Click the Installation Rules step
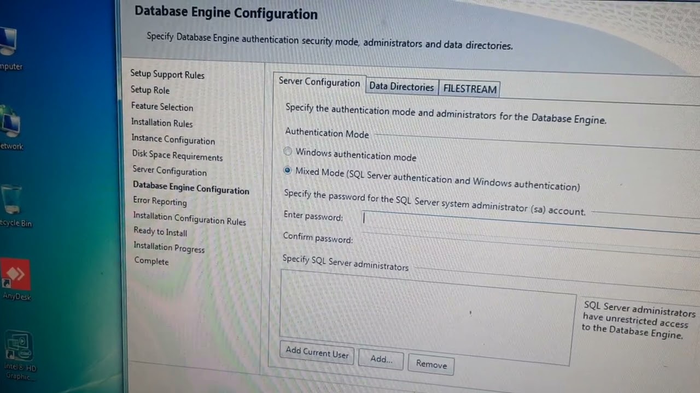The height and width of the screenshot is (393, 700). (162, 123)
